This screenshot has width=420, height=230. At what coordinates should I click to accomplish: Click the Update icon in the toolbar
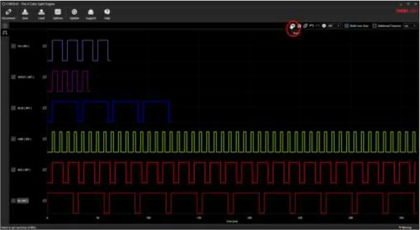coord(74,13)
